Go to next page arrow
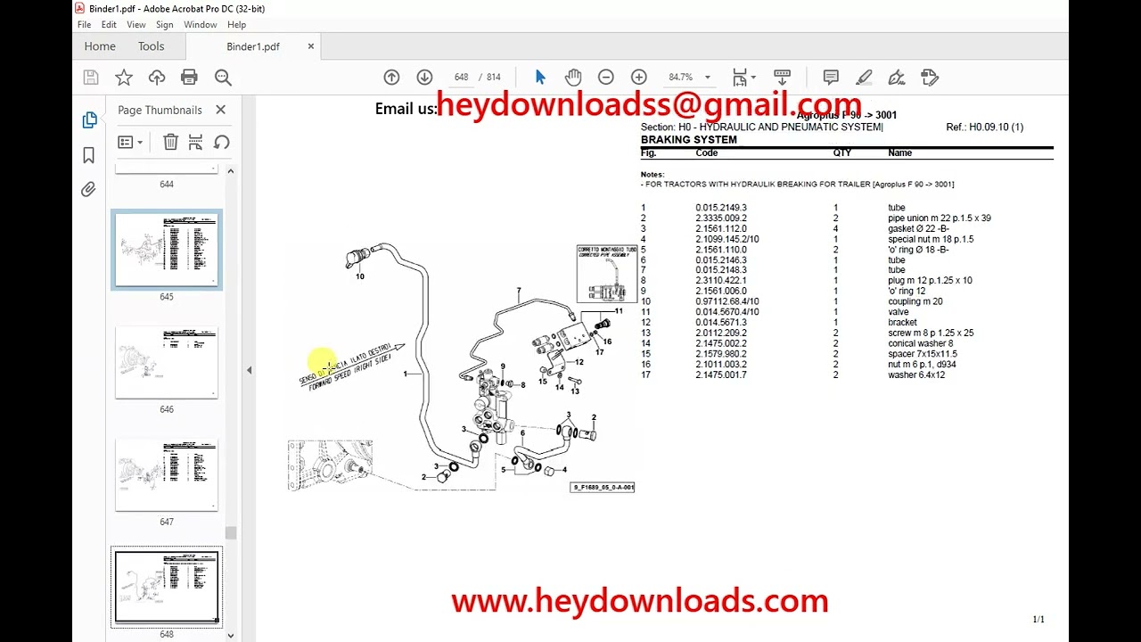Screen dimensions: 1141x642 424,78
